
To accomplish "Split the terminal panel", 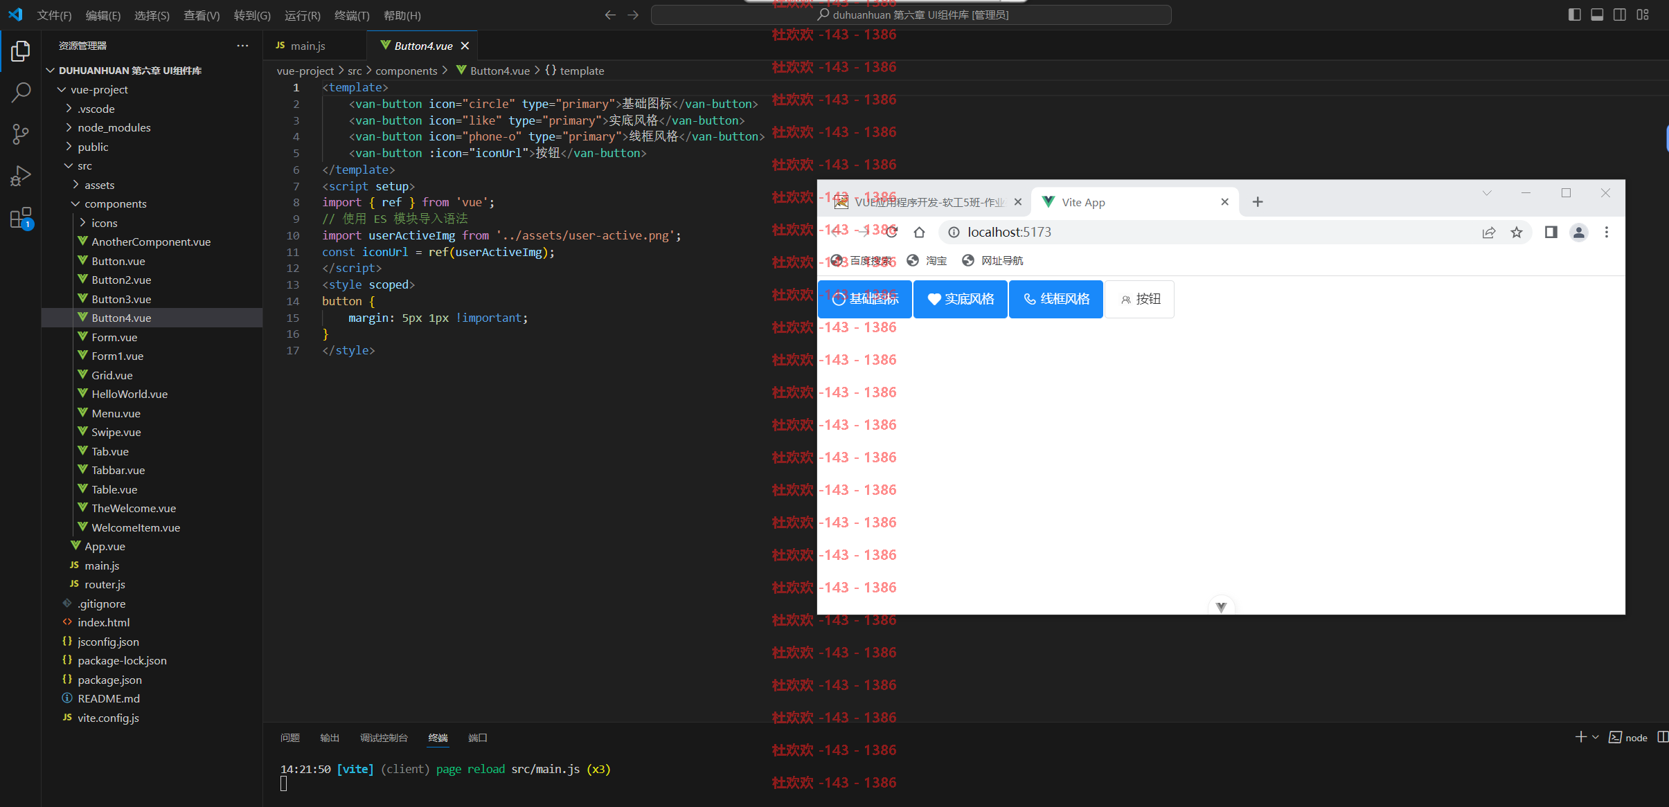I will click(x=1662, y=737).
